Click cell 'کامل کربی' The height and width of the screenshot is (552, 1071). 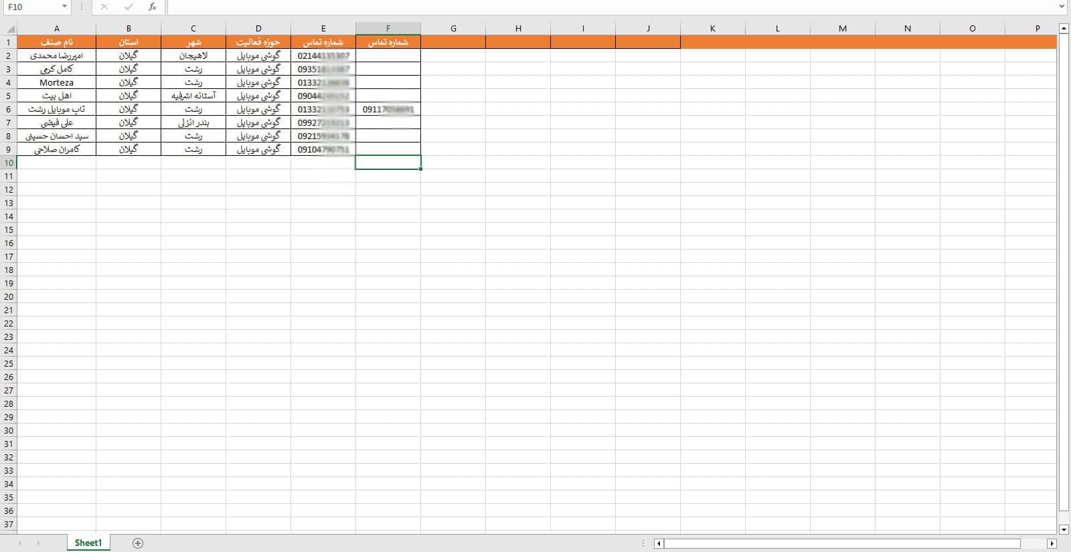point(57,69)
